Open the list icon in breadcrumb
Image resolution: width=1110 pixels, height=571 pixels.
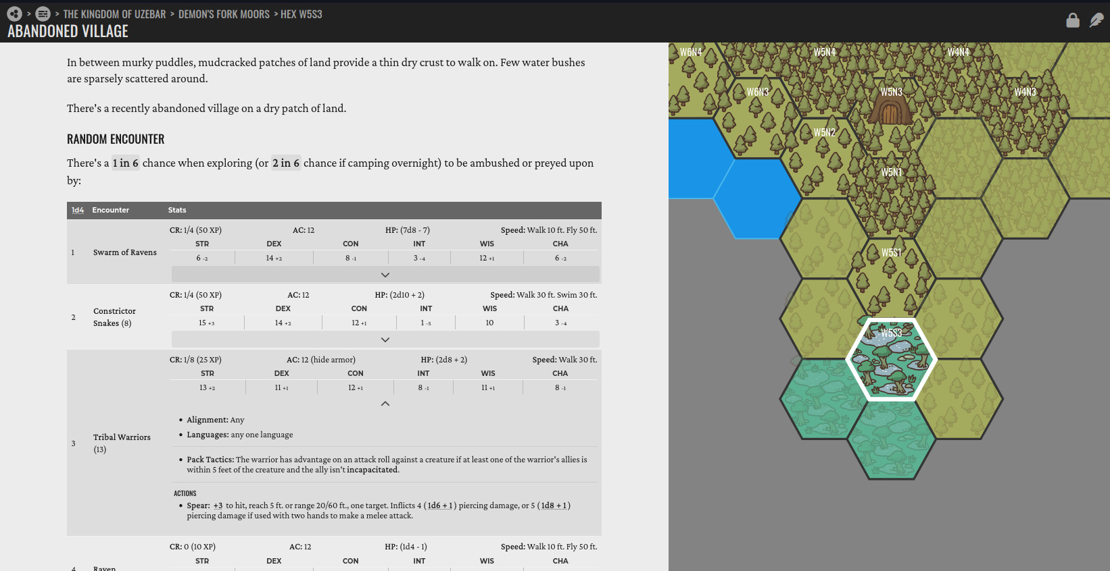pyautogui.click(x=43, y=13)
